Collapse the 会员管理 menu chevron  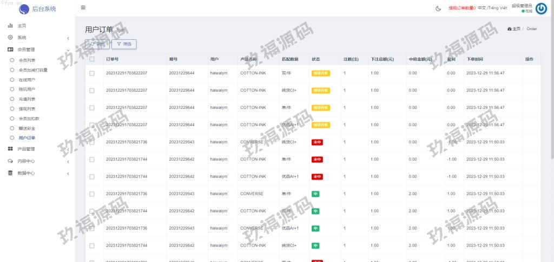[68, 50]
